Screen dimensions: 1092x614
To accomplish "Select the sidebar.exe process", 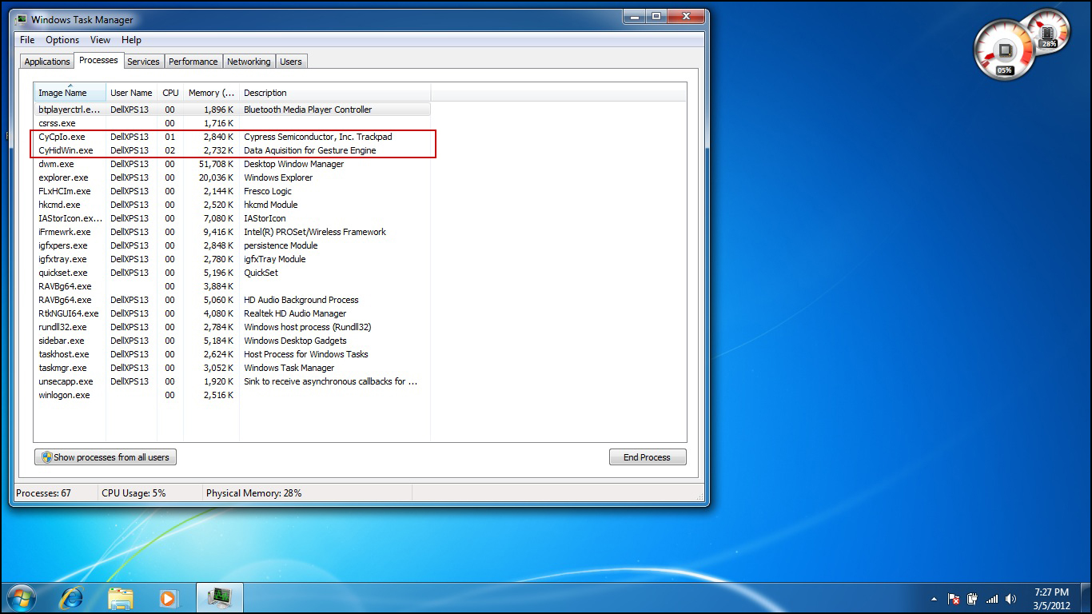I will (233, 341).
